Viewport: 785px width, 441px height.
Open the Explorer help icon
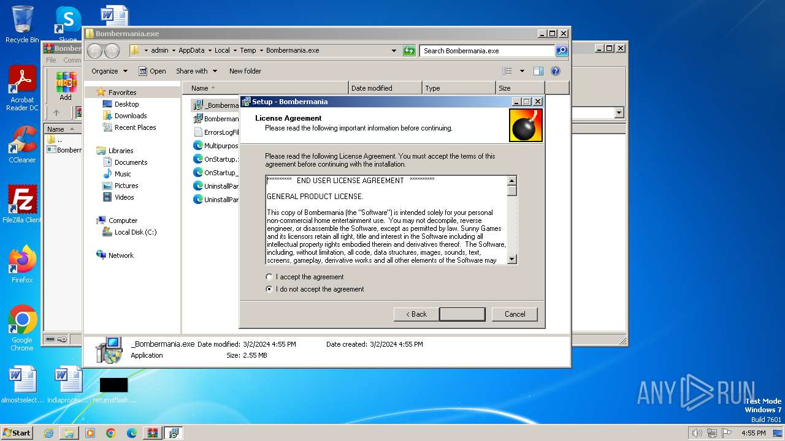(x=556, y=71)
